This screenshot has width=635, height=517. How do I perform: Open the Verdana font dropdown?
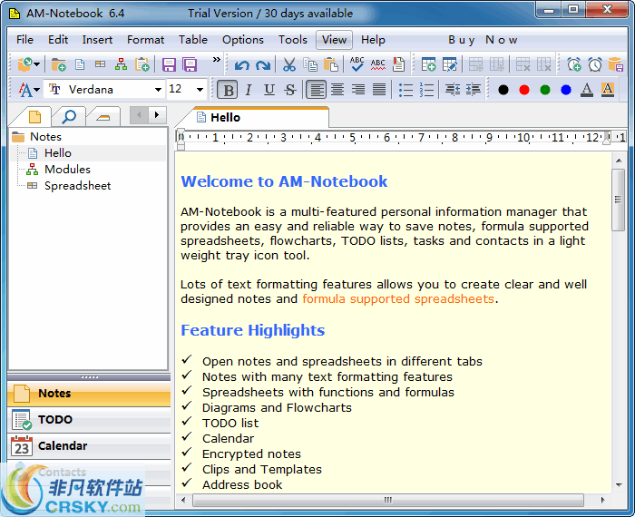[x=158, y=90]
